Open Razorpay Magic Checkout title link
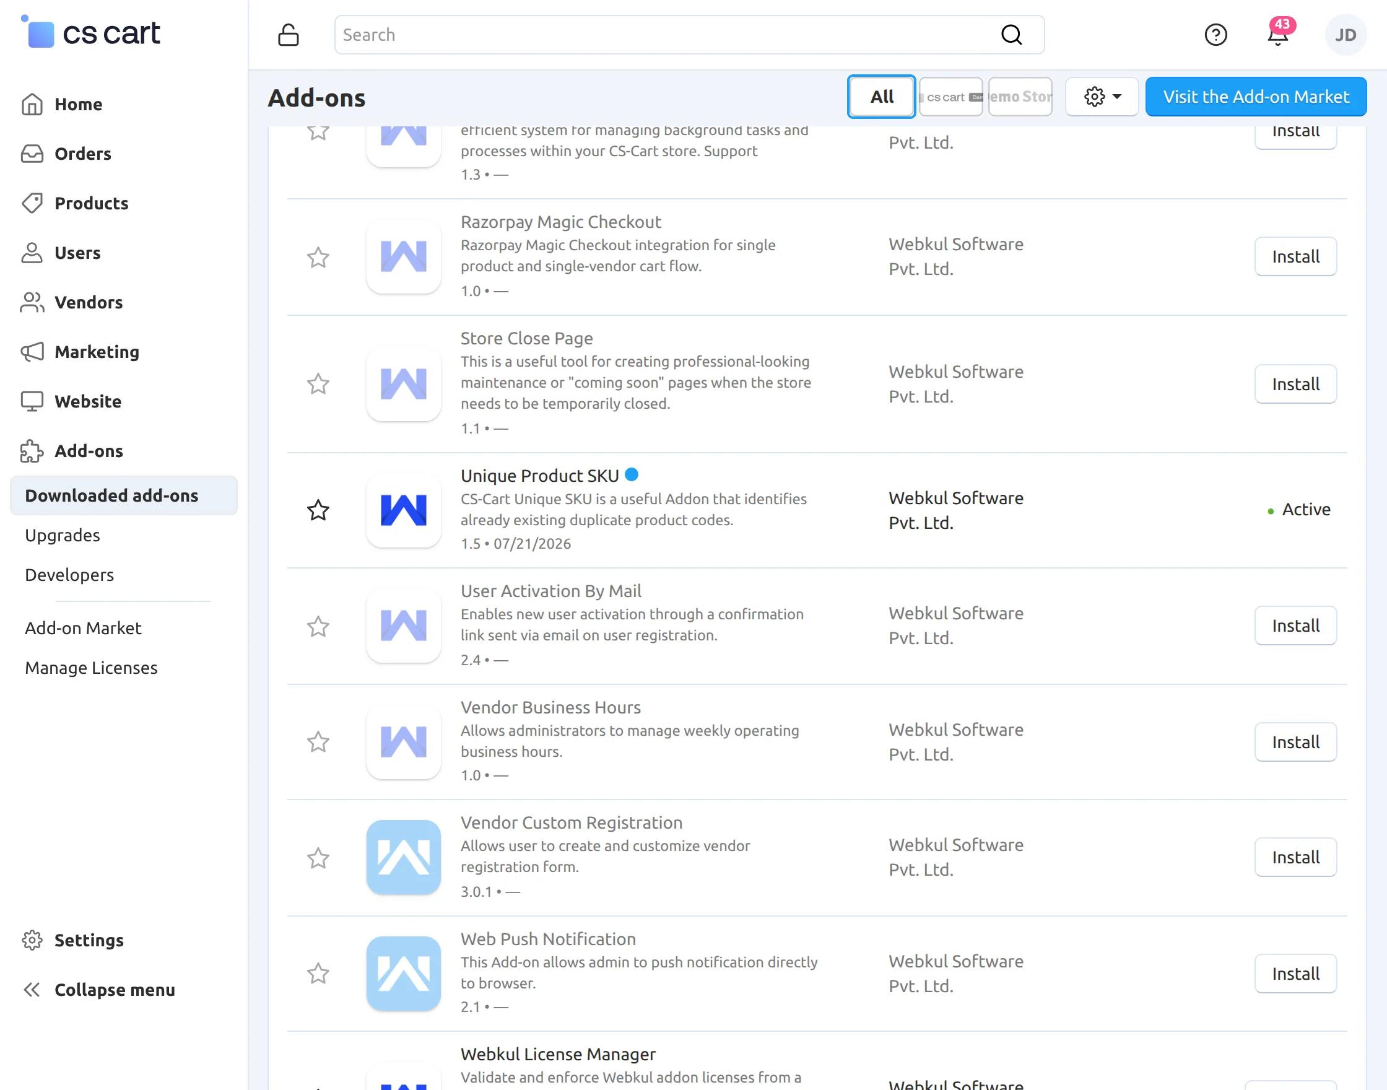1387x1090 pixels. 561,222
